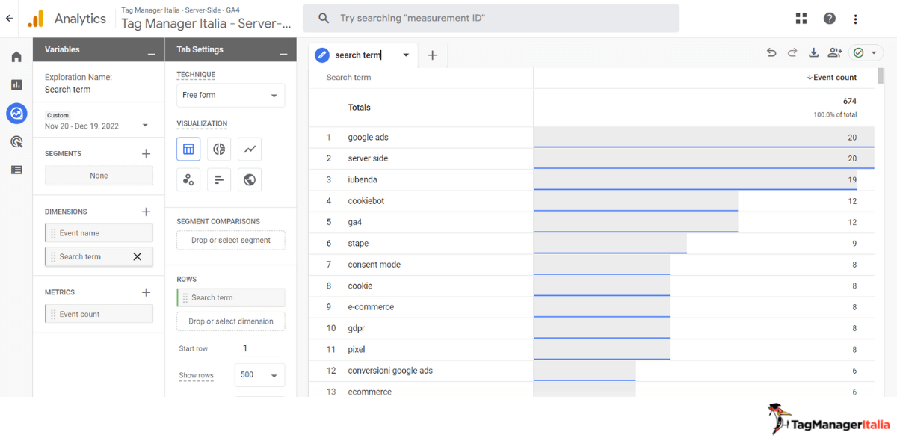The image size is (897, 441).
Task: Undo the last exploration change
Action: point(771,52)
